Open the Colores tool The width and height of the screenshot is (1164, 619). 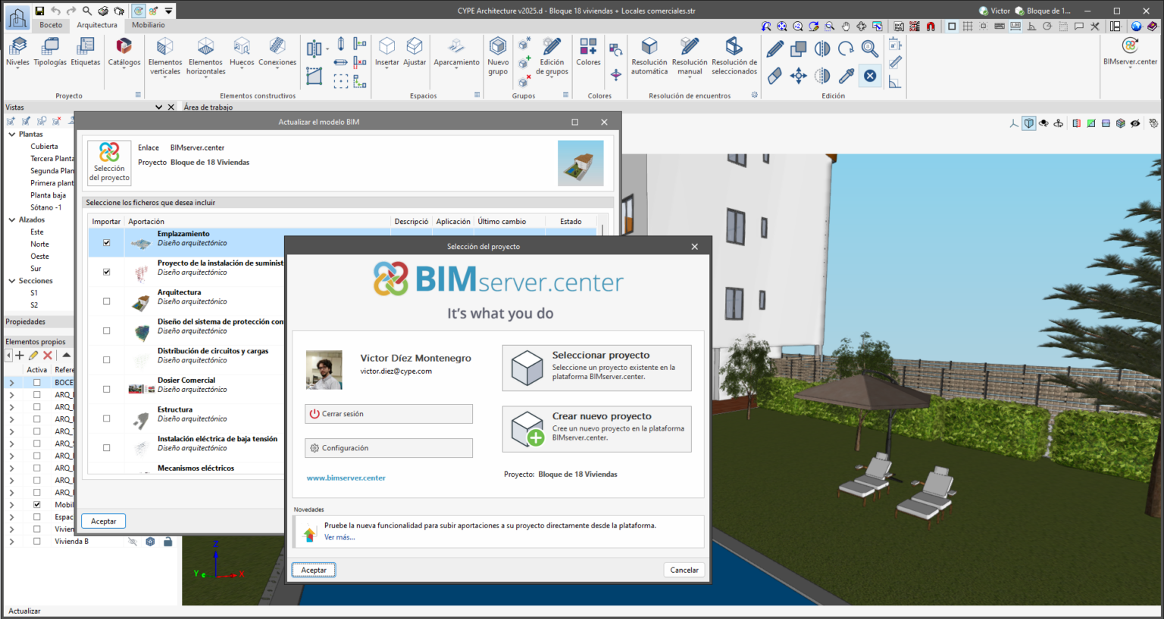coord(588,51)
